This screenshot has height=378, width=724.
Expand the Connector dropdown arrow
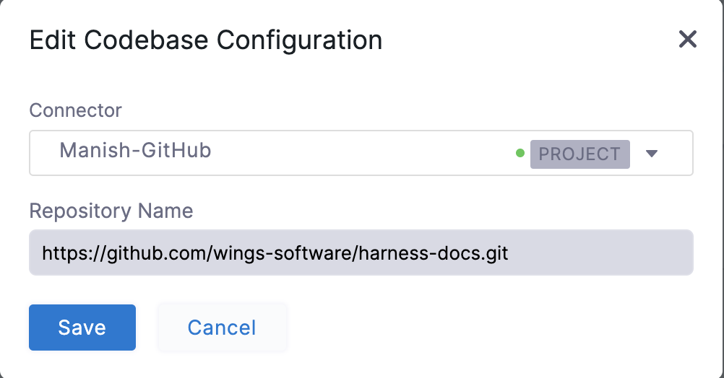coord(652,154)
